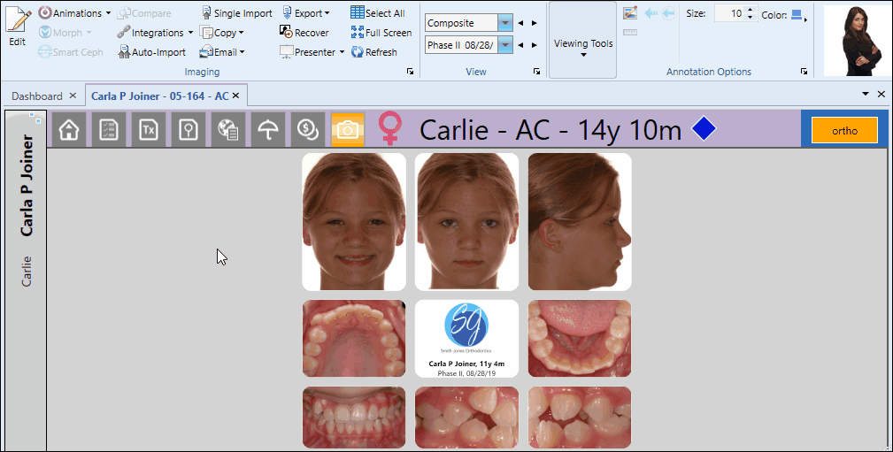Click the Auto-Import icon
Screen dimensions: 893x452
point(151,52)
